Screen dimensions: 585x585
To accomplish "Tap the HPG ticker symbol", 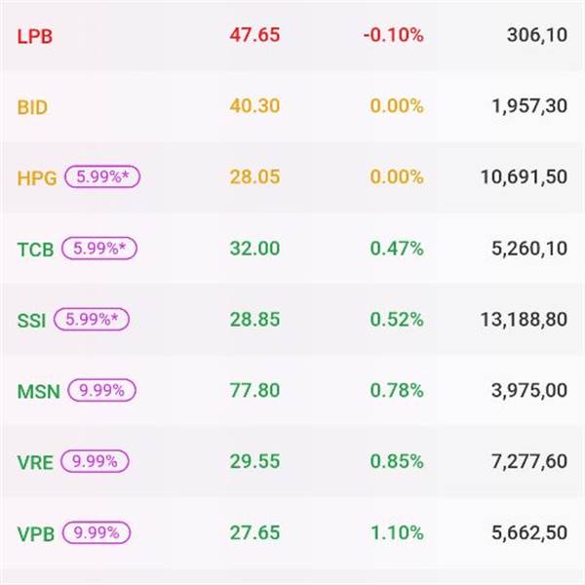I will coord(37,177).
